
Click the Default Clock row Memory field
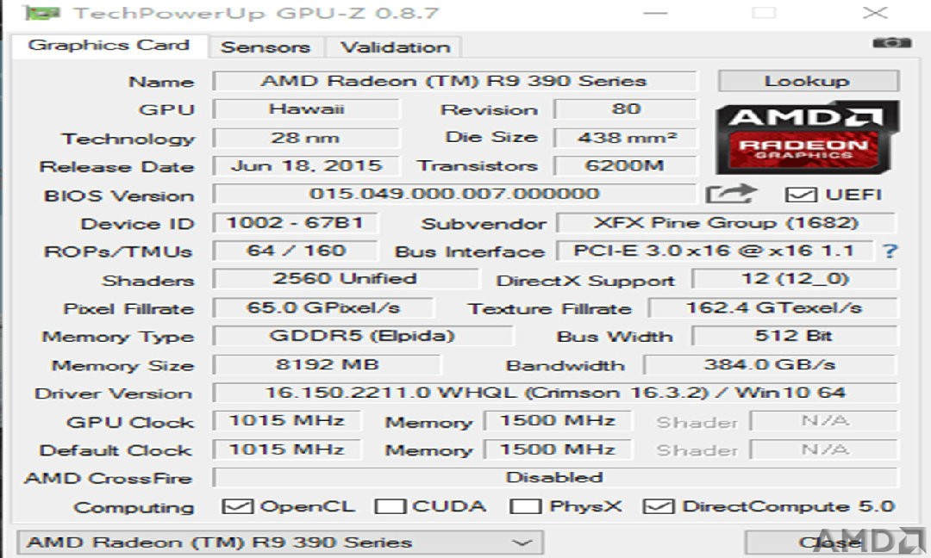point(558,449)
